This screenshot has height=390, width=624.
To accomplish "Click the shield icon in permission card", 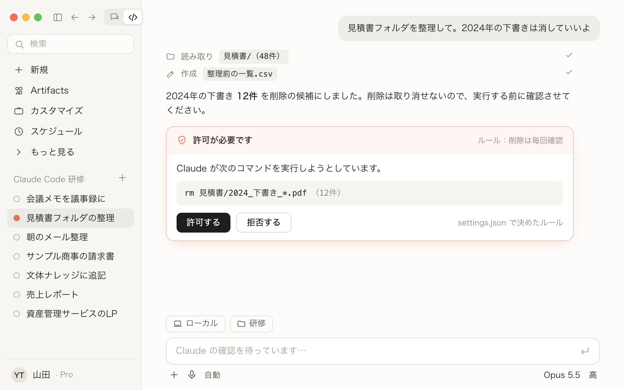I will [x=182, y=140].
